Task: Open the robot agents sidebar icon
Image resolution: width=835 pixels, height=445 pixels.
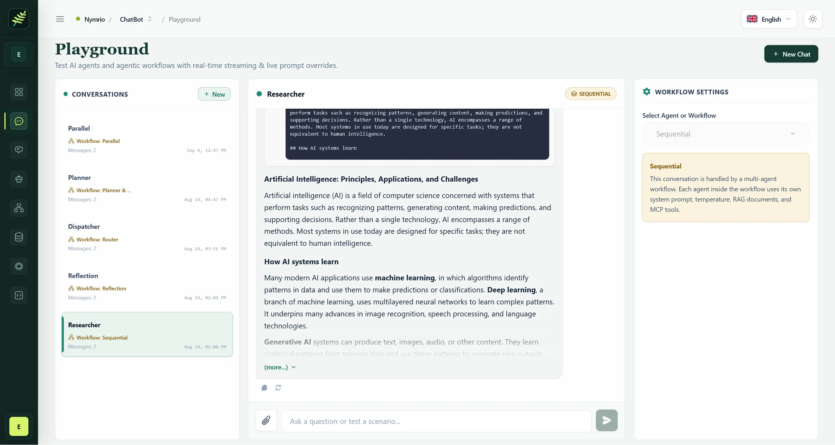Action: click(19, 179)
